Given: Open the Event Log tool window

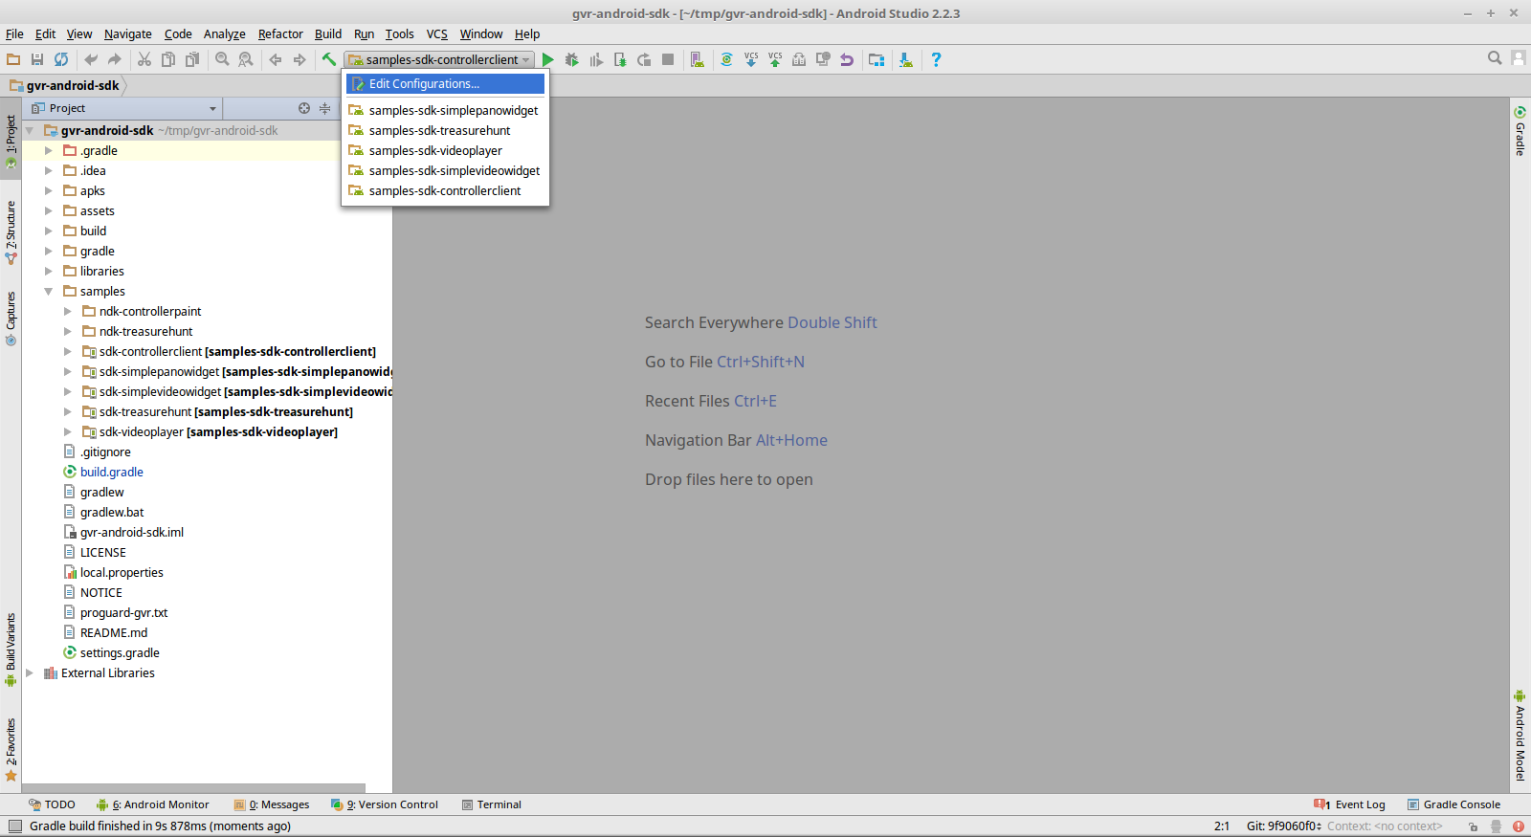Looking at the screenshot, I should coord(1350,804).
